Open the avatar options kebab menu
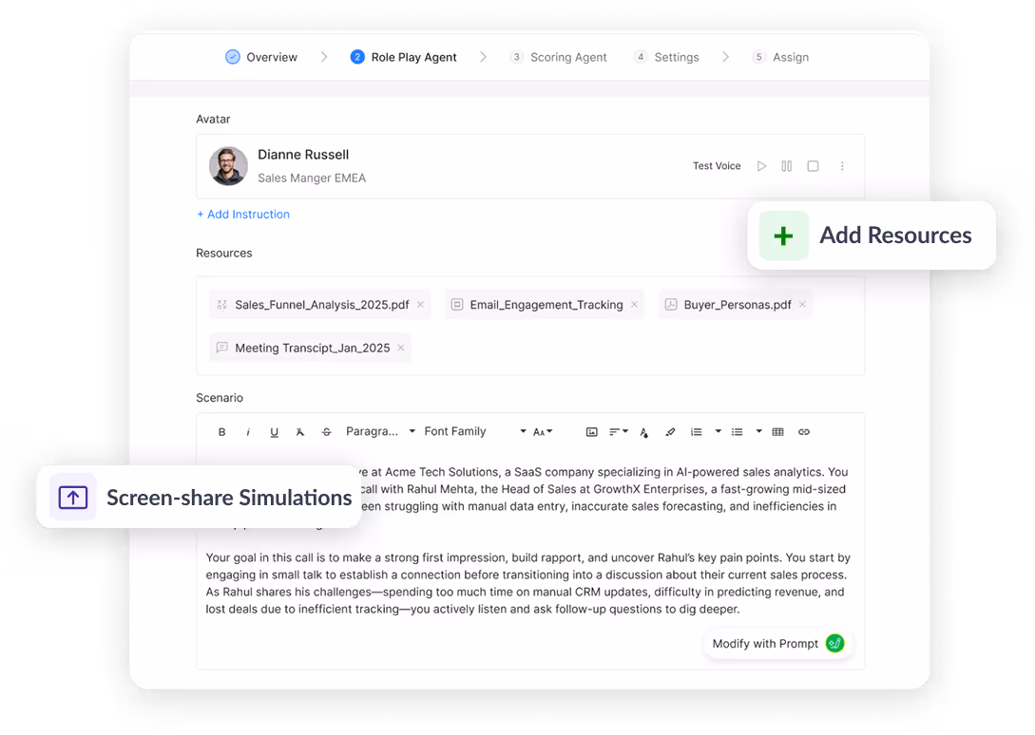The image size is (1035, 735). click(x=842, y=165)
